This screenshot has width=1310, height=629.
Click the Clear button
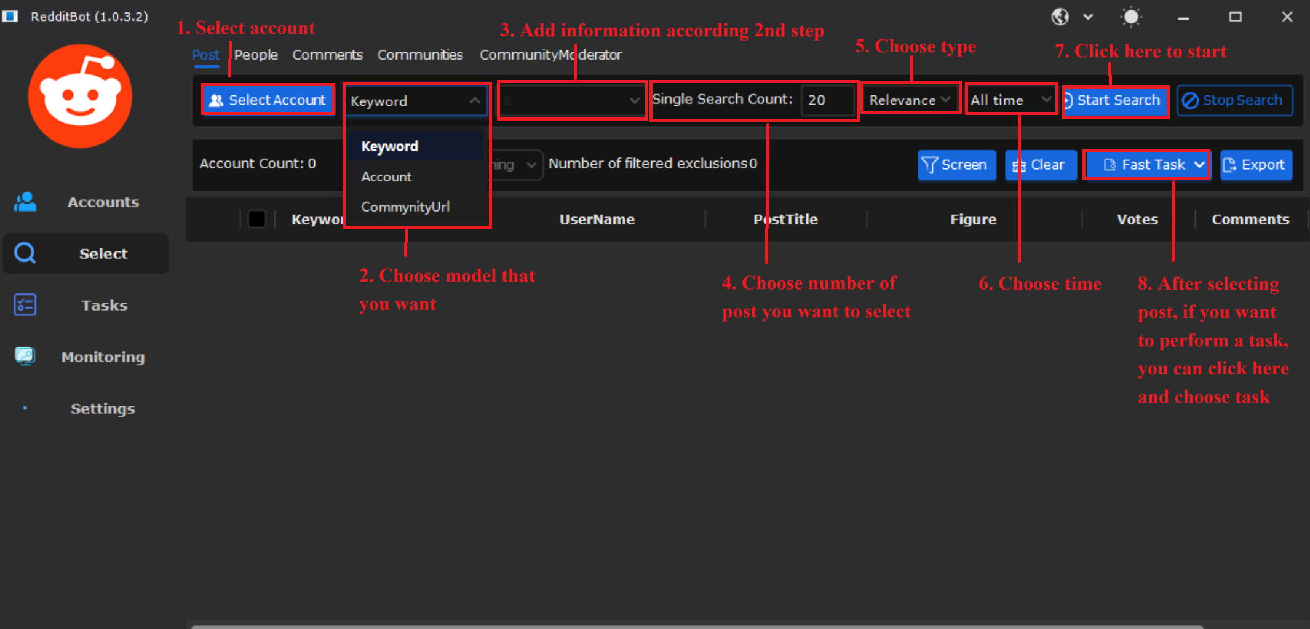pos(1040,165)
